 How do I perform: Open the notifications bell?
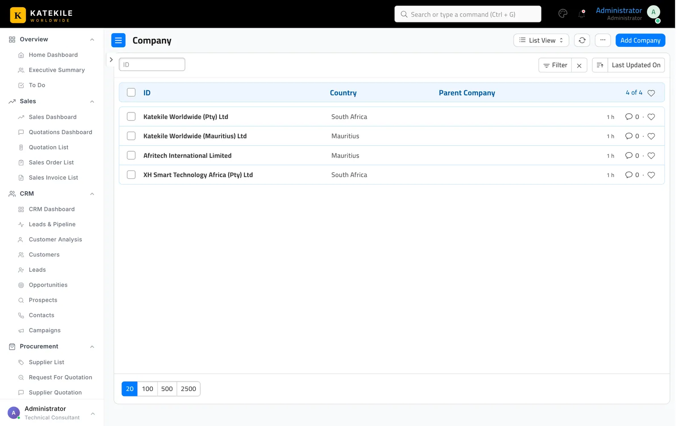(581, 14)
